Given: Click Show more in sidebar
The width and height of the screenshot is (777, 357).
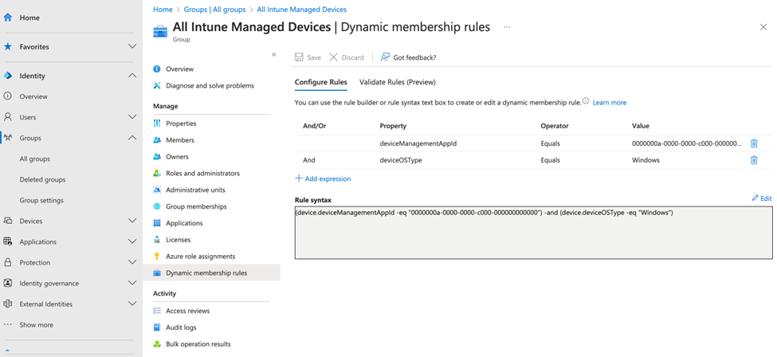Looking at the screenshot, I should 36,325.
